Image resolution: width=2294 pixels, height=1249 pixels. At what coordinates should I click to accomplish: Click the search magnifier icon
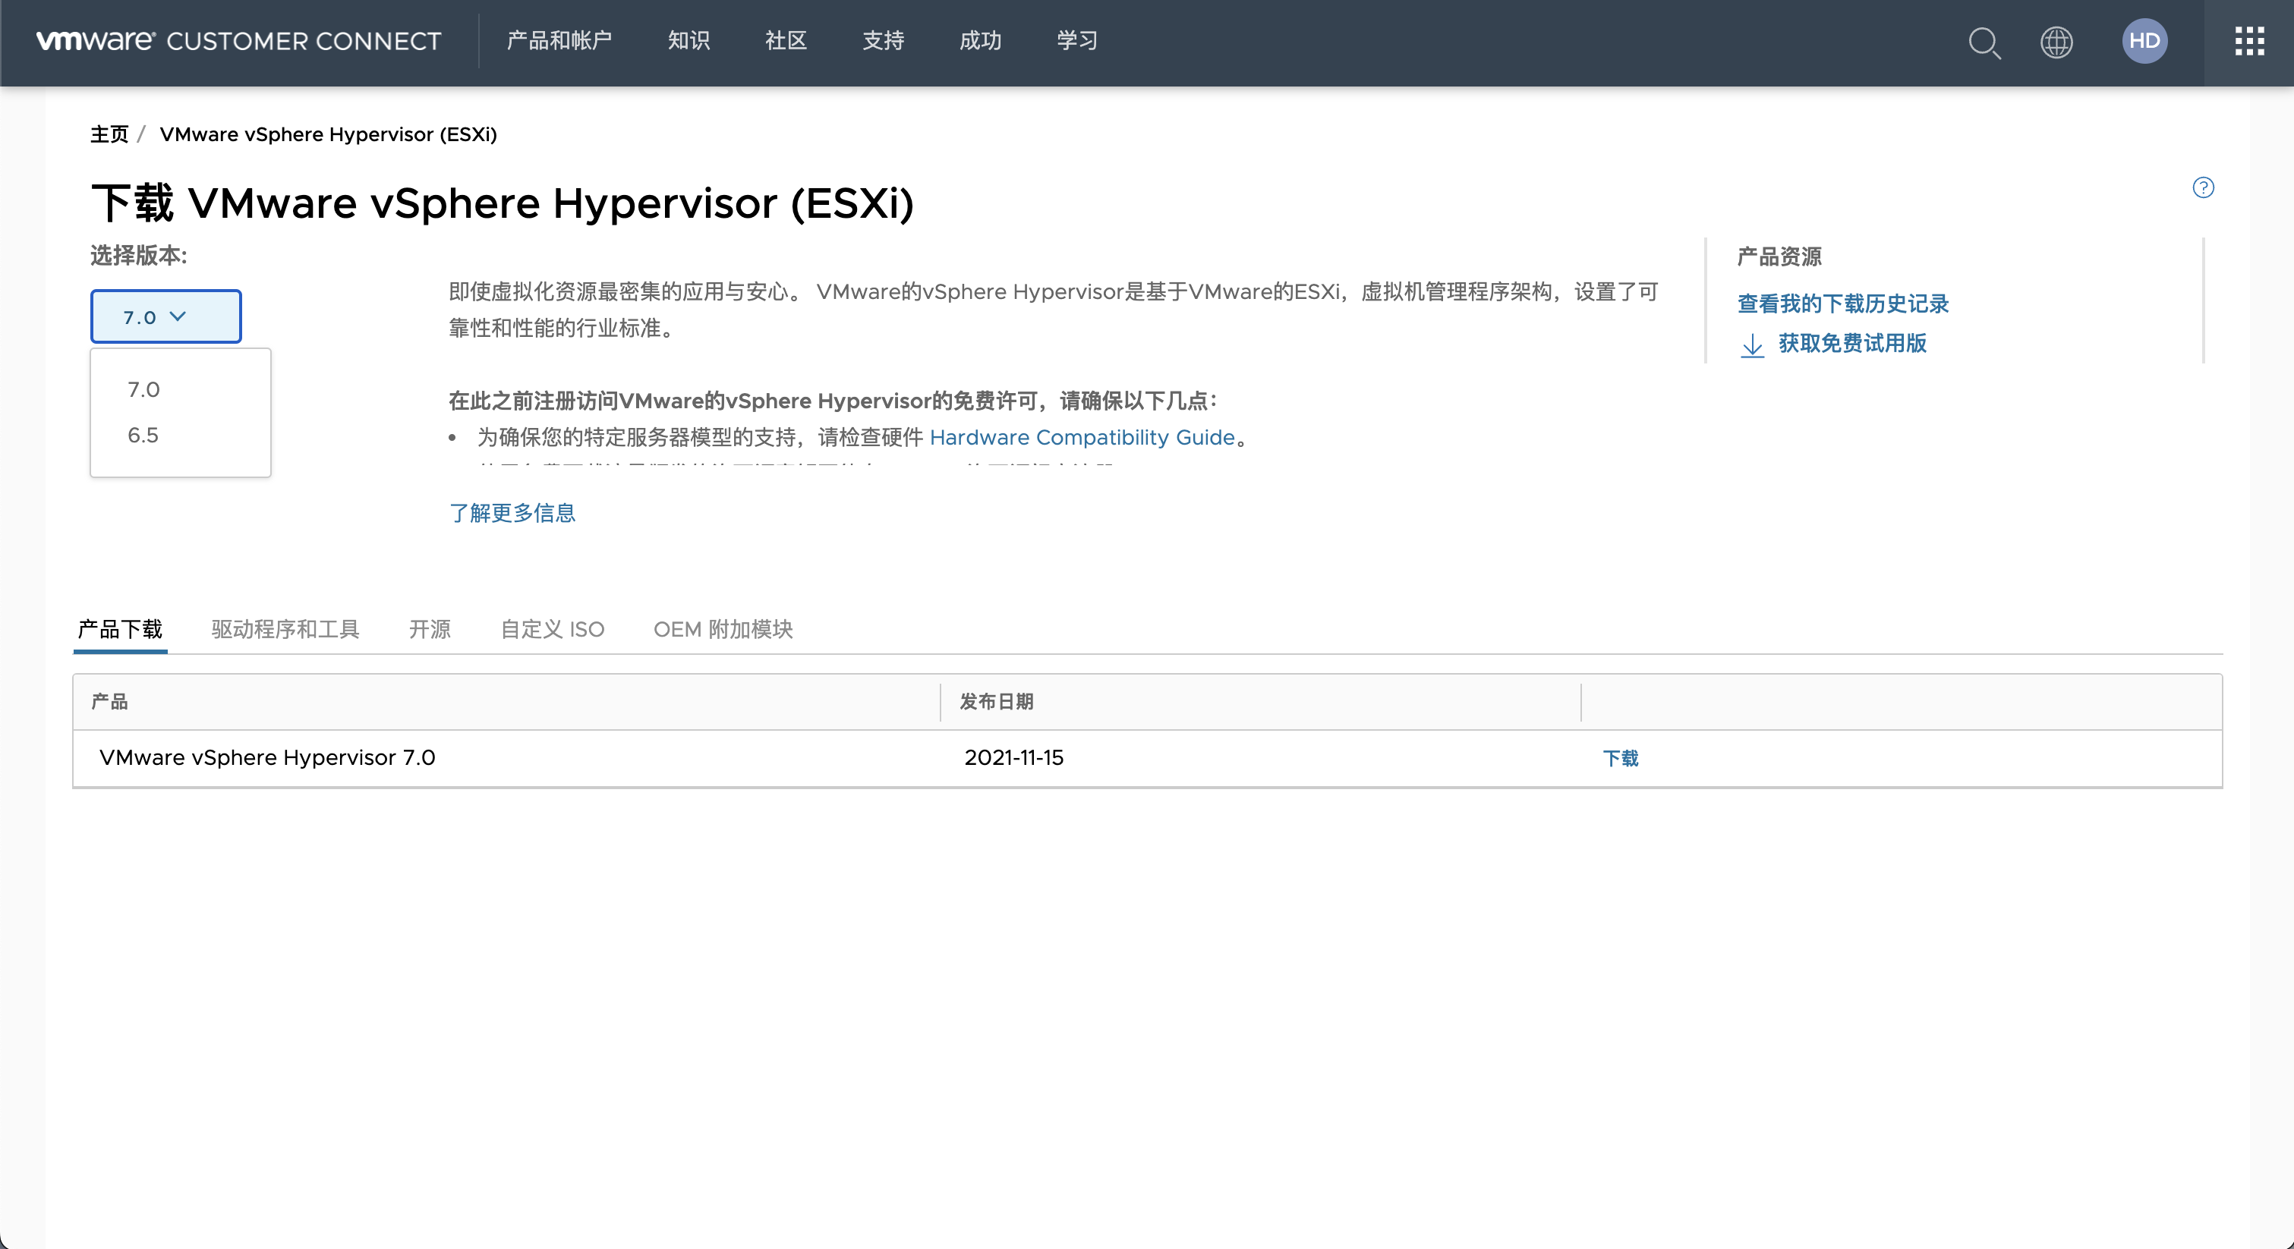(x=1984, y=42)
